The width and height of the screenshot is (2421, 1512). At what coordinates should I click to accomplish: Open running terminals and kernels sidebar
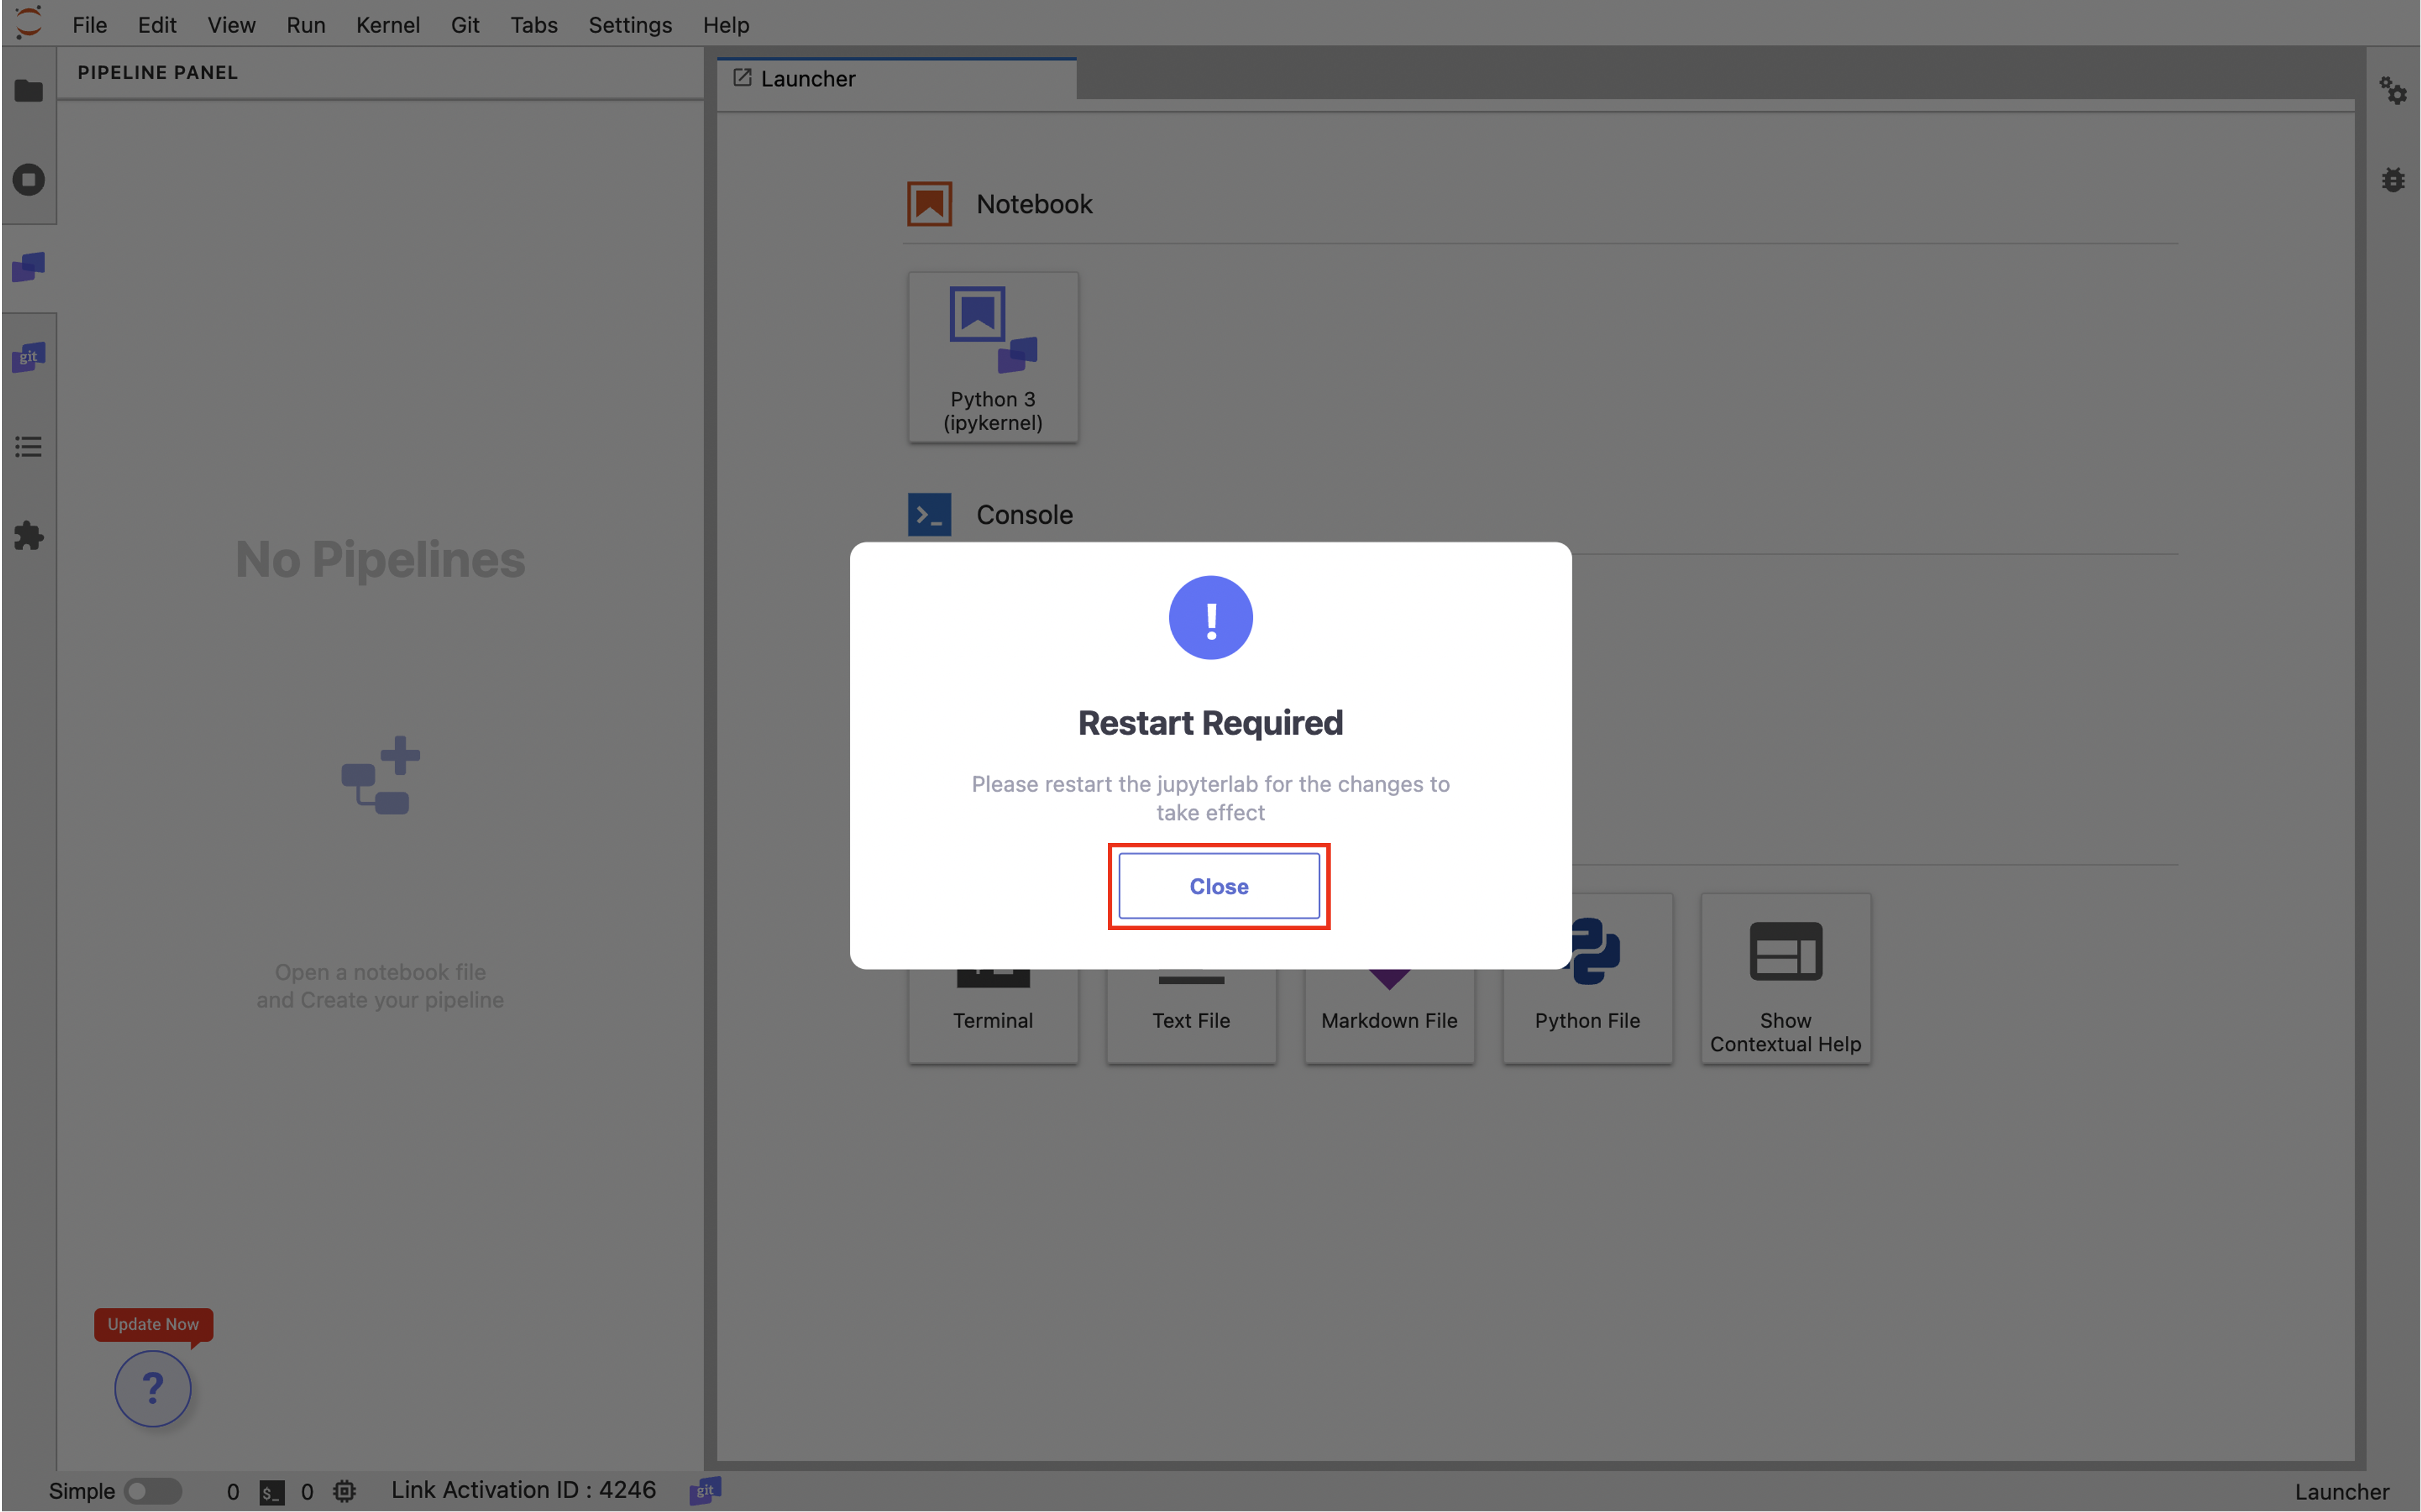pos(28,180)
